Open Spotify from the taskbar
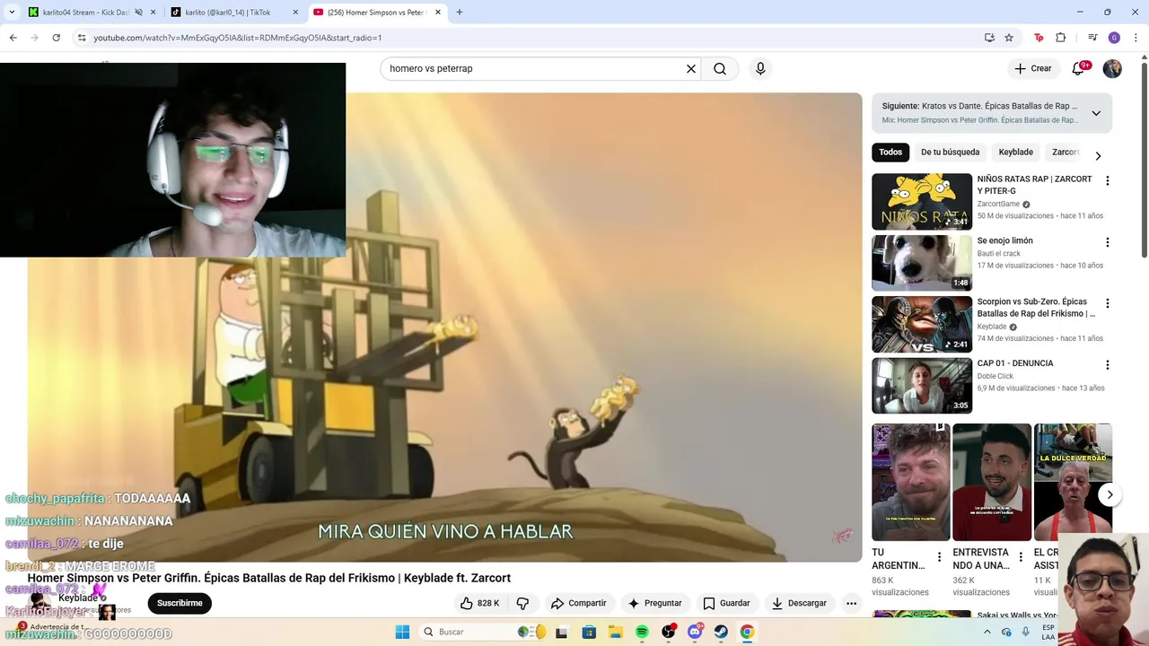The width and height of the screenshot is (1149, 646). tap(642, 632)
